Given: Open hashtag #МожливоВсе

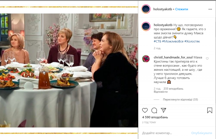Looking at the screenshot, I should coord(173,41).
